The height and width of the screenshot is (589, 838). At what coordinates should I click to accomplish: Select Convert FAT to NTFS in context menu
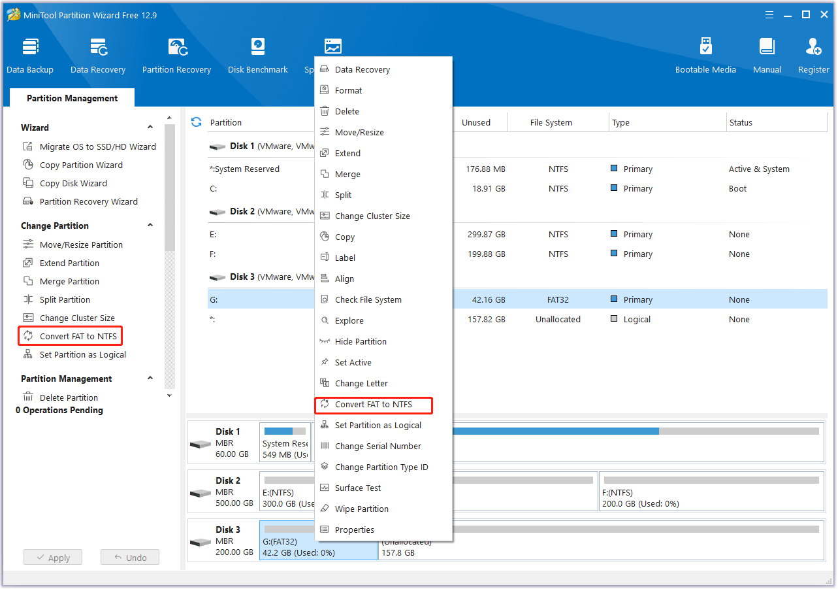click(383, 404)
